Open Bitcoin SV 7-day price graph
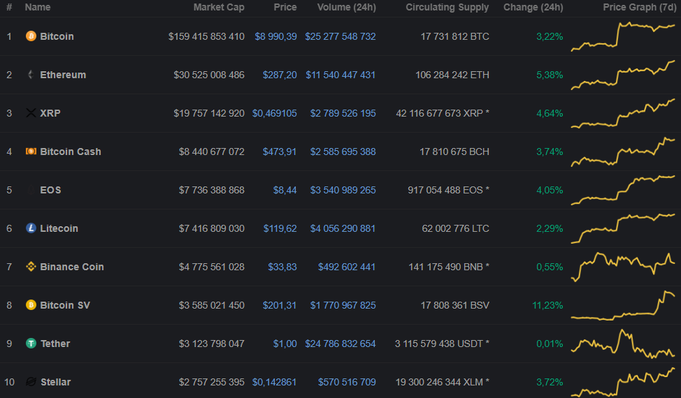 click(623, 305)
